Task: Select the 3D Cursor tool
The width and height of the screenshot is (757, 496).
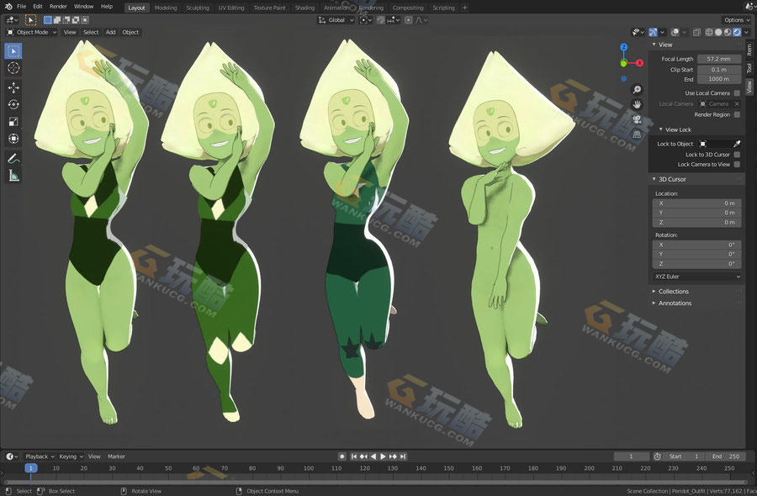Action: 13,68
